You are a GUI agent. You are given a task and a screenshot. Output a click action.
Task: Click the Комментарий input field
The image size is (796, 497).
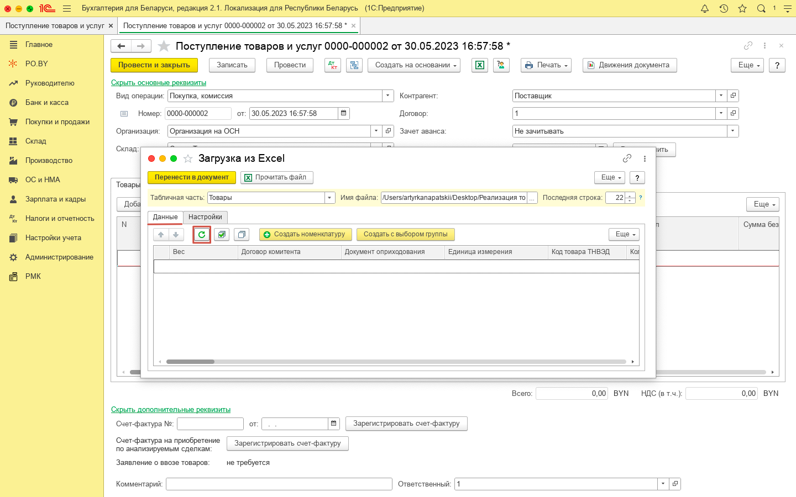click(279, 484)
